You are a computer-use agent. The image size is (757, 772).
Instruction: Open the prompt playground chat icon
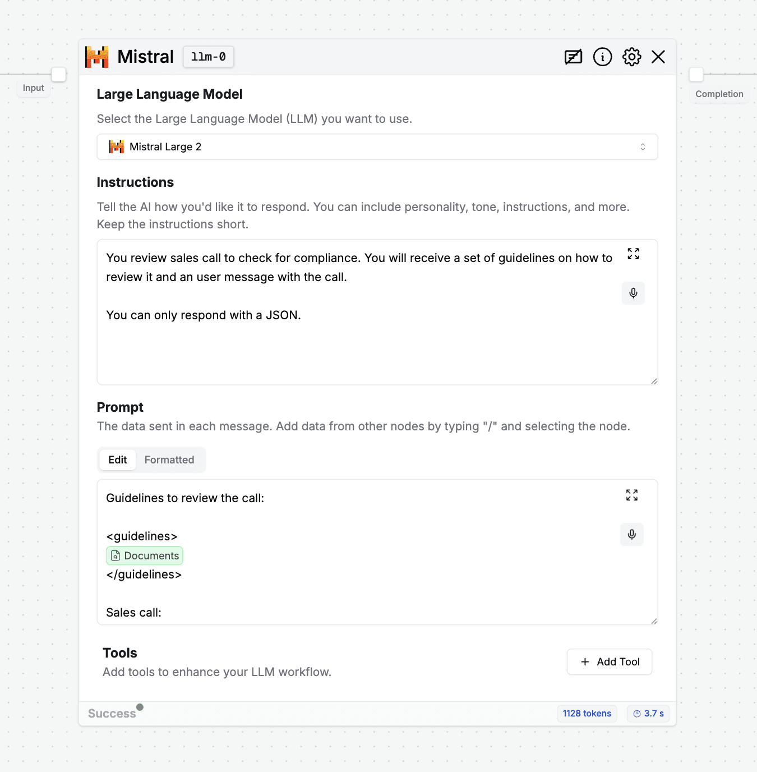pyautogui.click(x=573, y=57)
